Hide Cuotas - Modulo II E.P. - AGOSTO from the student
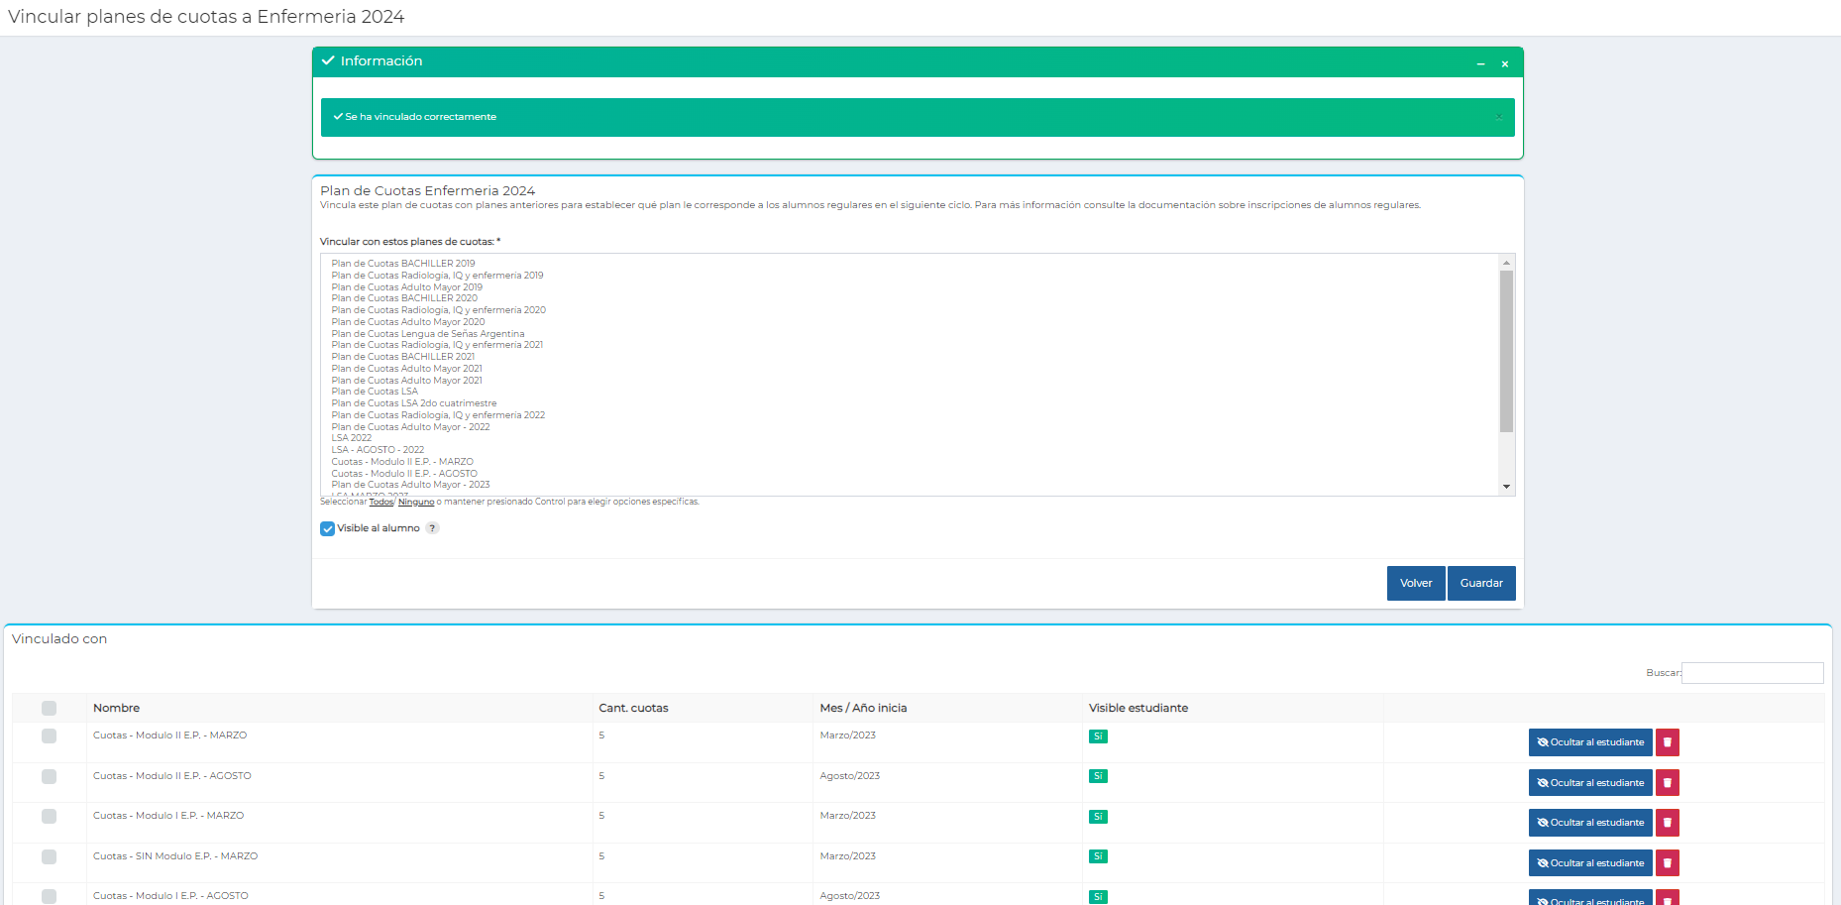 pyautogui.click(x=1590, y=783)
